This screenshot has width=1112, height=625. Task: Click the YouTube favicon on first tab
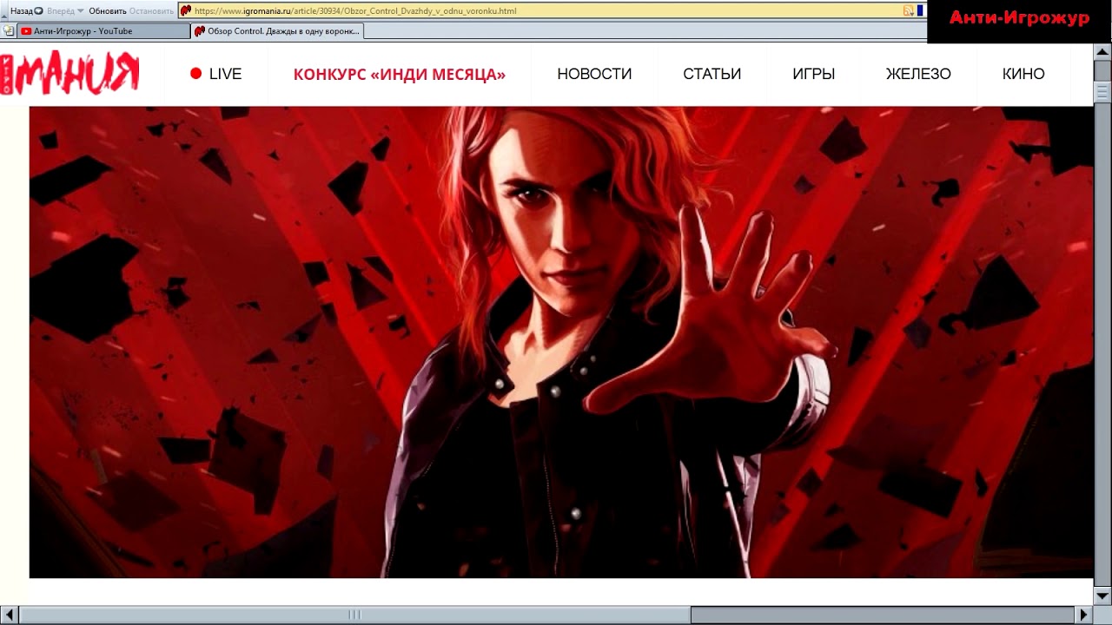click(26, 31)
